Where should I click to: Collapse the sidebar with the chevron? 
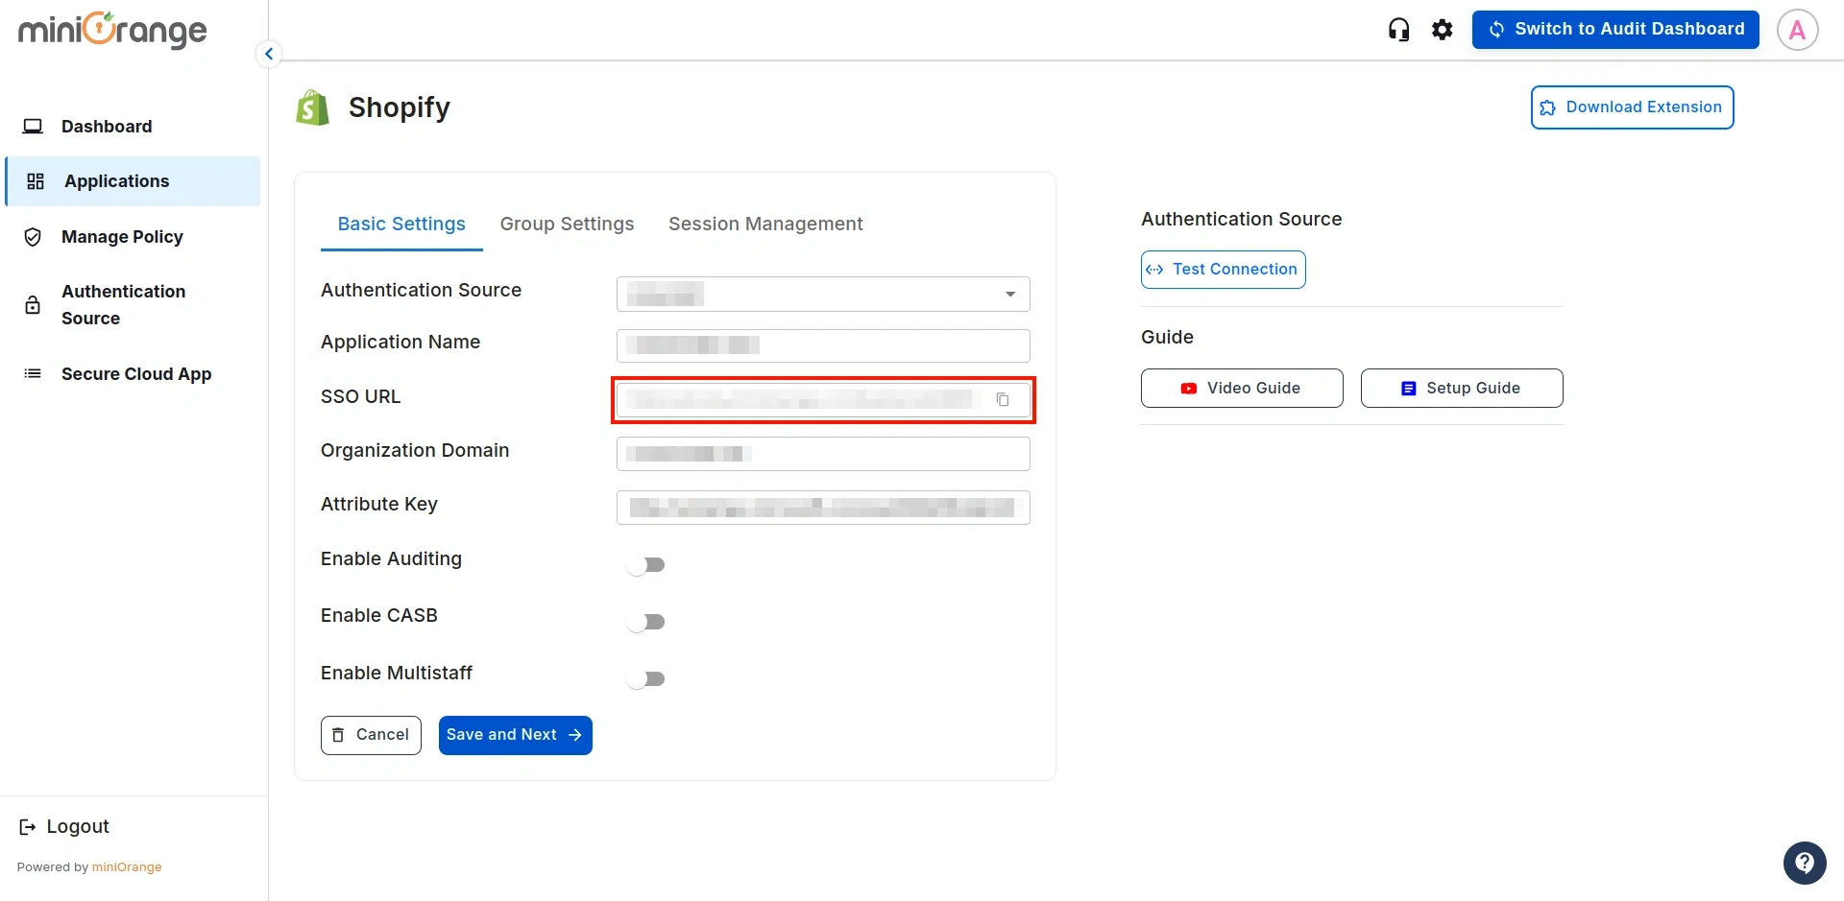pyautogui.click(x=268, y=53)
